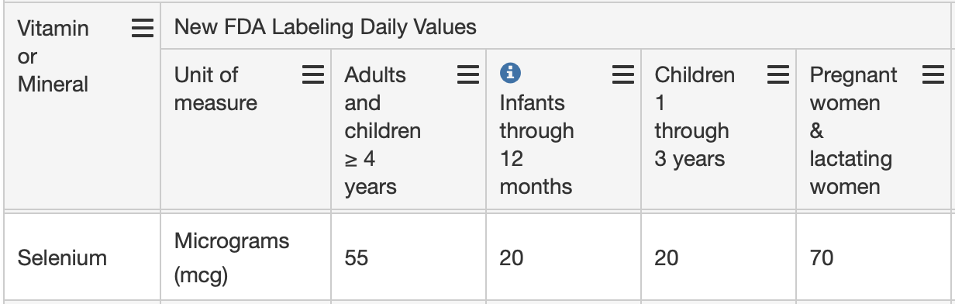Click the Adults and children ≥ 4 years header
This screenshot has height=304, width=955.
coord(383,131)
